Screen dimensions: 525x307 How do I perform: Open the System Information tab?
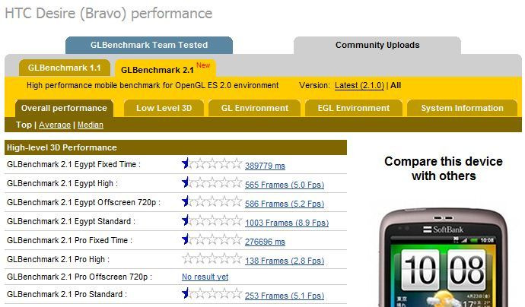tap(462, 109)
